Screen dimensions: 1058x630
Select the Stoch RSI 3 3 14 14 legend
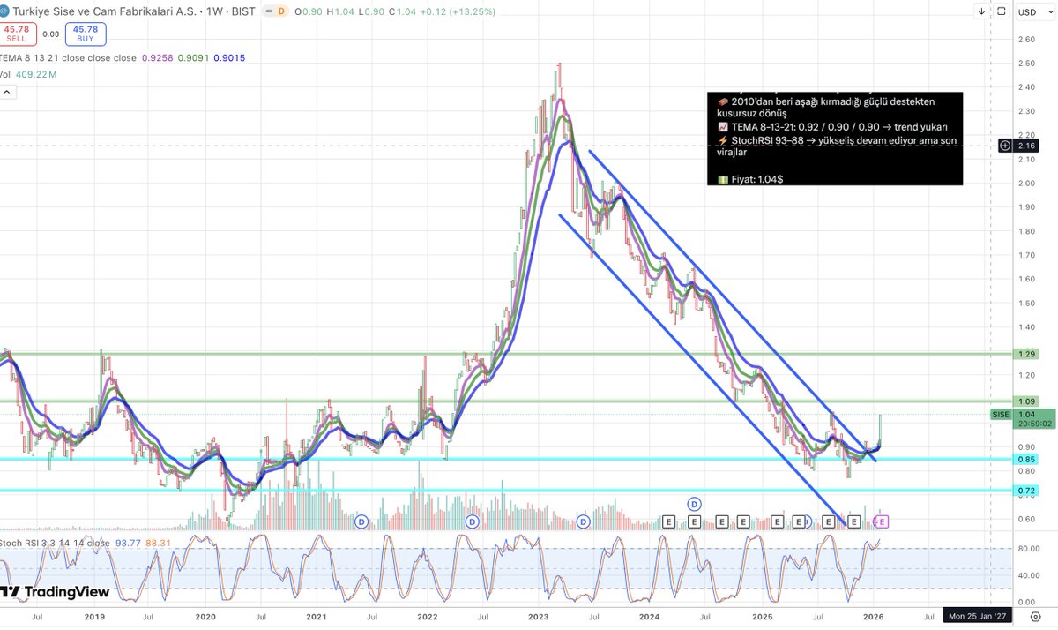click(x=55, y=543)
